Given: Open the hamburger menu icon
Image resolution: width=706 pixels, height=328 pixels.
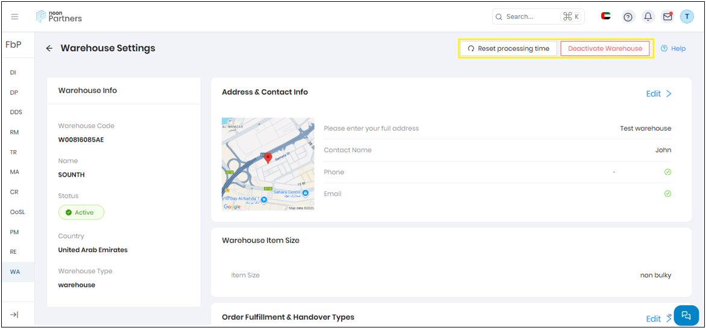Looking at the screenshot, I should (x=15, y=17).
